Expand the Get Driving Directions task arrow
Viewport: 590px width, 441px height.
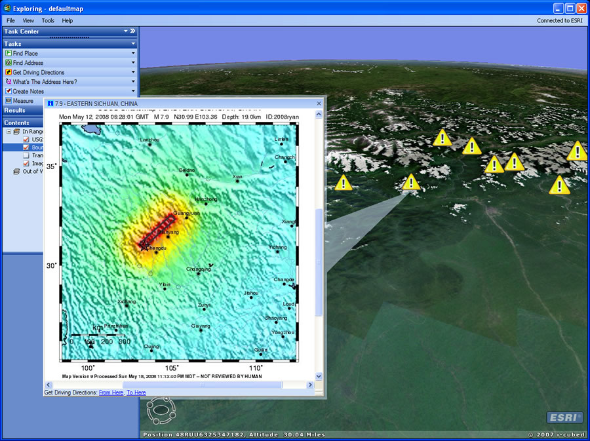[133, 72]
